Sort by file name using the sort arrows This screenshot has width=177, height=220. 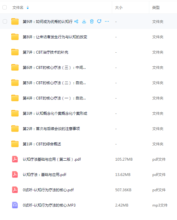point(28,7)
